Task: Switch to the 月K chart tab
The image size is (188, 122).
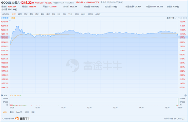Action: coord(37,14)
